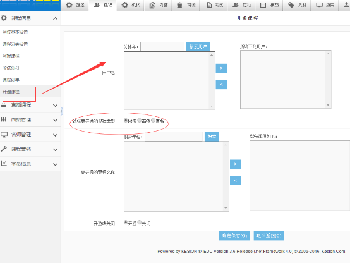Click the blue course search button

pyautogui.click(x=212, y=137)
